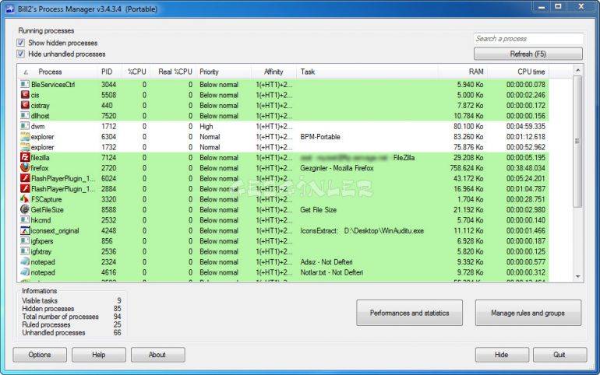
Task: Click the FileZilla task text
Action: (x=404, y=157)
